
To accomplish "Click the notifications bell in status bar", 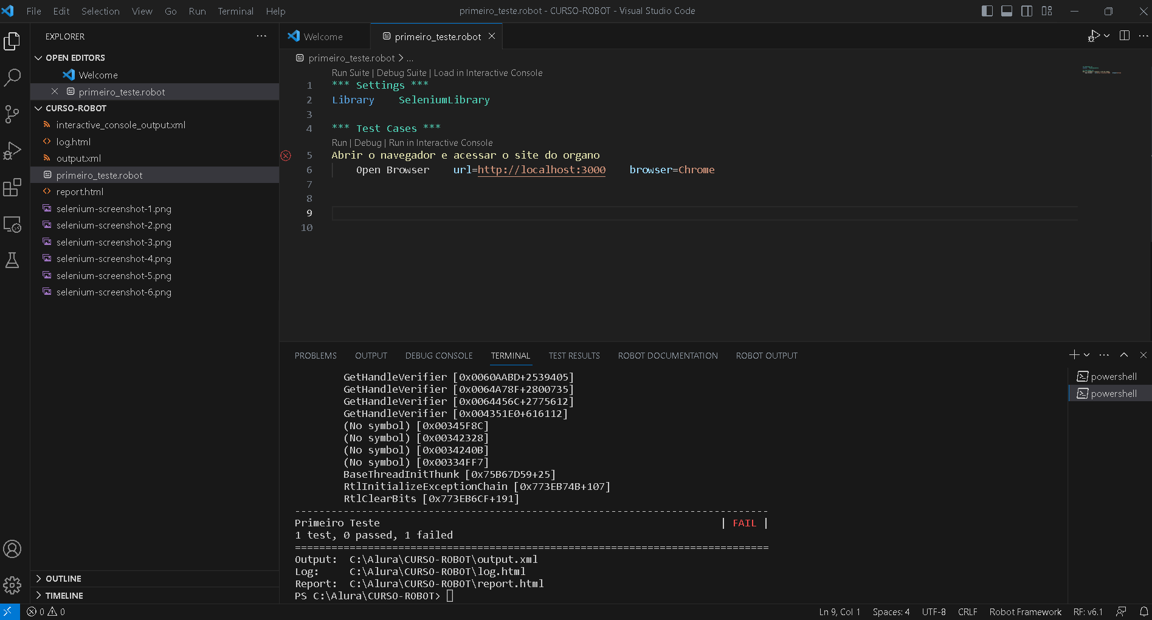I will click(1143, 611).
